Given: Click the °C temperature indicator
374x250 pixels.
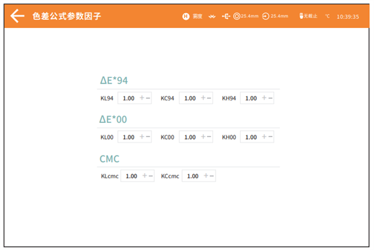Looking at the screenshot, I should [x=327, y=16].
